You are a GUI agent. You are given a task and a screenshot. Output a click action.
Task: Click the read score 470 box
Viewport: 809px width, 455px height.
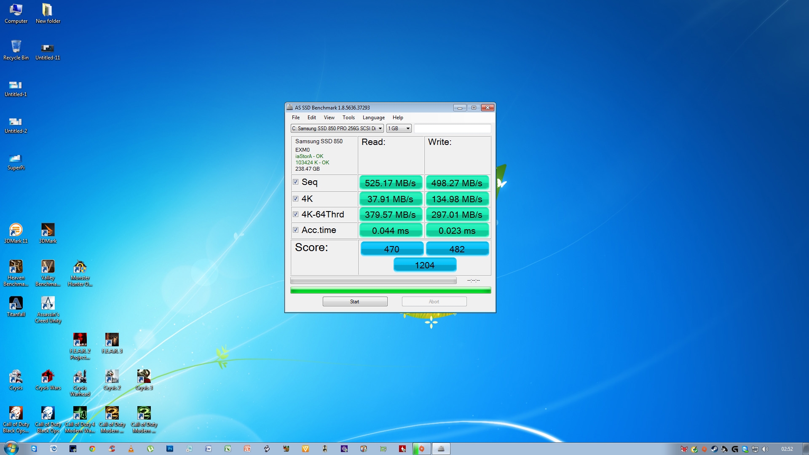(x=392, y=249)
